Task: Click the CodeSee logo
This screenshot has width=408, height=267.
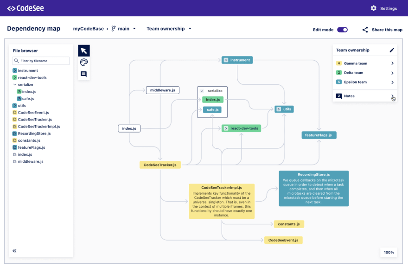Action: point(26,8)
